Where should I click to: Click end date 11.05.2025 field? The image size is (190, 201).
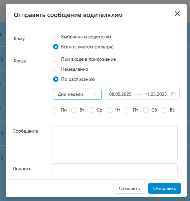tap(156, 94)
